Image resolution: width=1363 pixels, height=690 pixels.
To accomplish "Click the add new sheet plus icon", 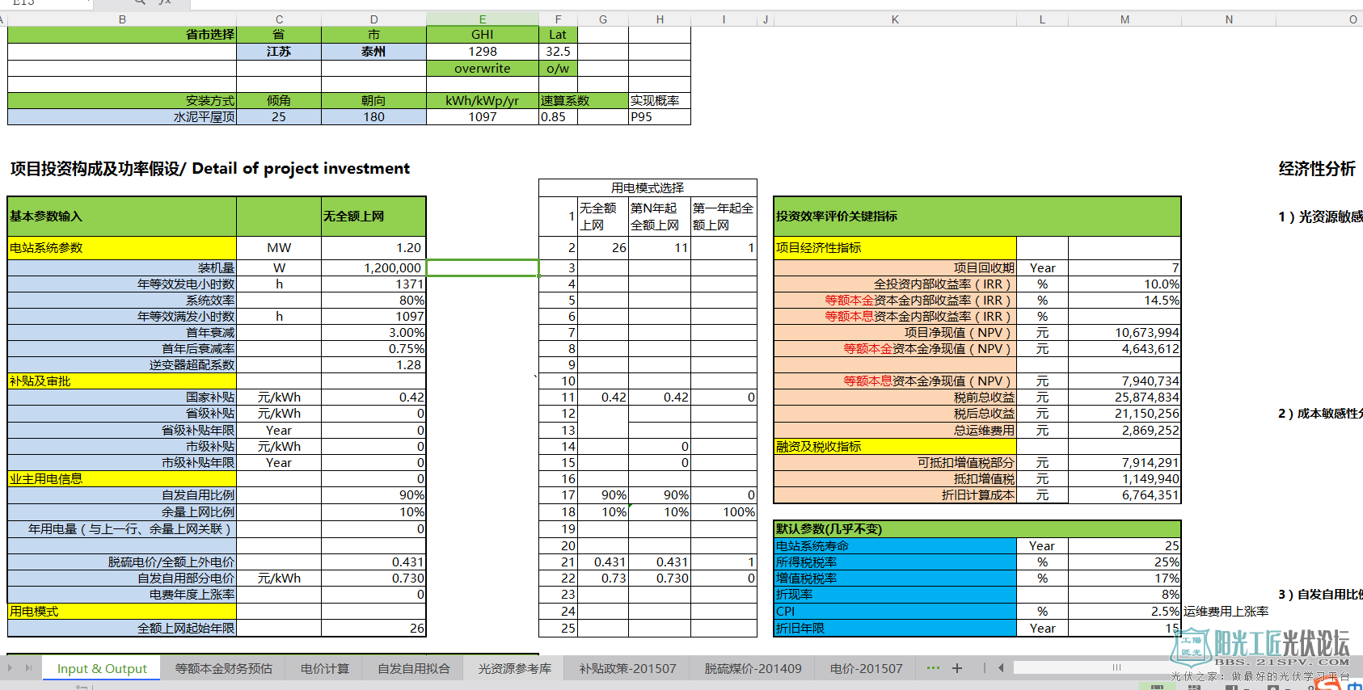I will coord(957,668).
